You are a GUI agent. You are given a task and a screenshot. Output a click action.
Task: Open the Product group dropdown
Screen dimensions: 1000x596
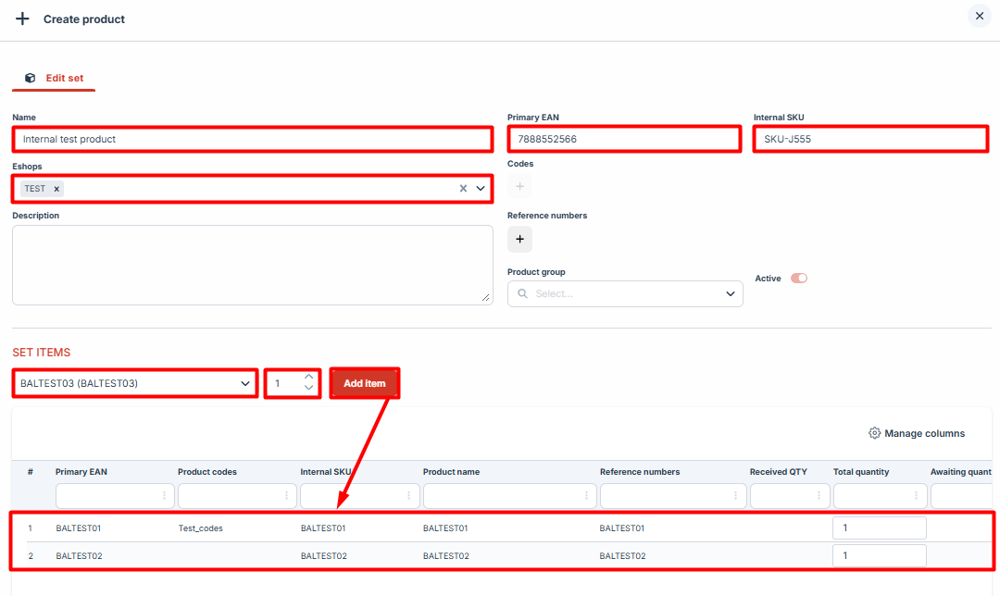pyautogui.click(x=730, y=294)
